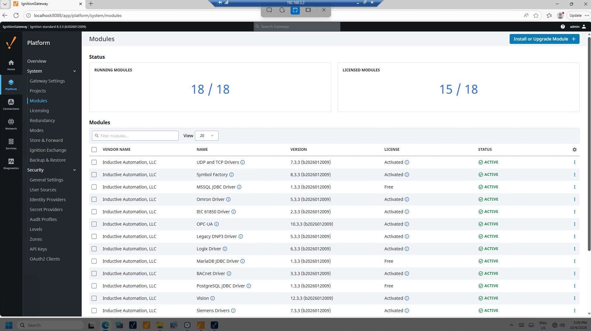Show info for UDP and TCP Drivers module
Viewport: 591px width, 331px height.
[243, 162]
